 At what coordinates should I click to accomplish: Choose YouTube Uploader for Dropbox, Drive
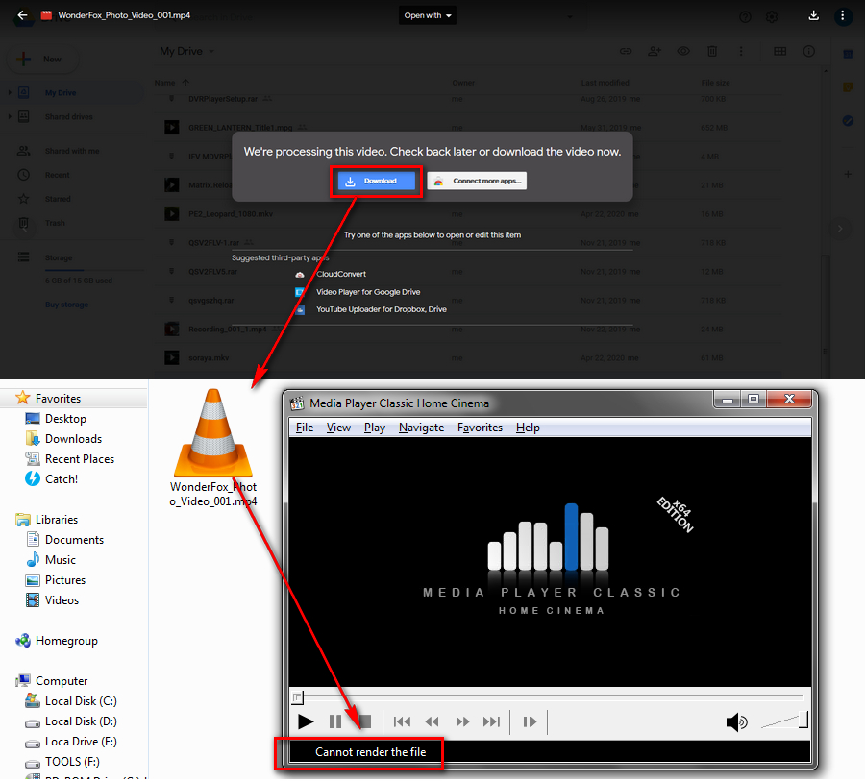[x=382, y=310]
